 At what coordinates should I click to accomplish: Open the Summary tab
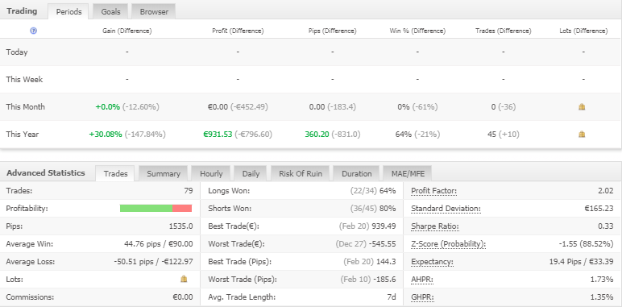tap(163, 173)
